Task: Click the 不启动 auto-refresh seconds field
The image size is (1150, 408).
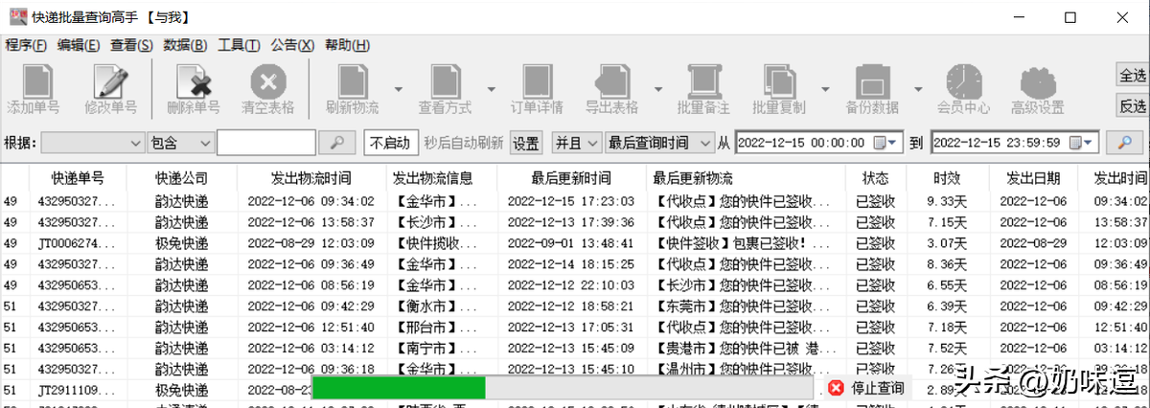Action: click(391, 143)
